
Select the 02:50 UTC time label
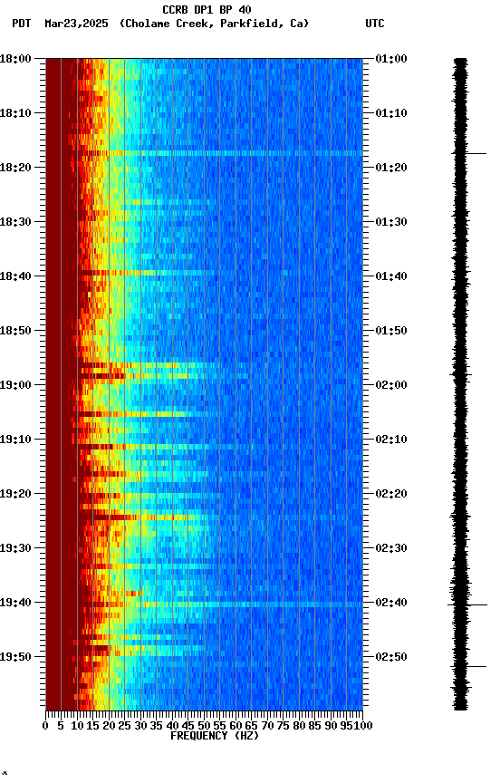coord(391,657)
